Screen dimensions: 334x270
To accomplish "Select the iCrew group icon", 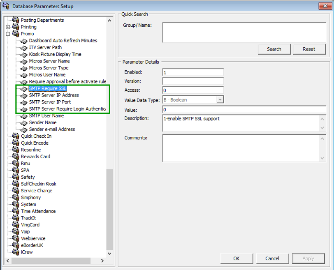I will [16, 252].
